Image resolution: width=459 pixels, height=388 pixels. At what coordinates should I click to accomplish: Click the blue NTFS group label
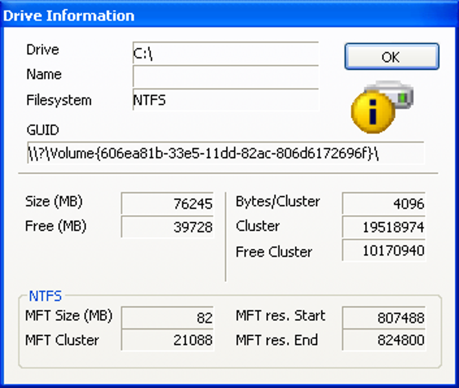pos(45,296)
